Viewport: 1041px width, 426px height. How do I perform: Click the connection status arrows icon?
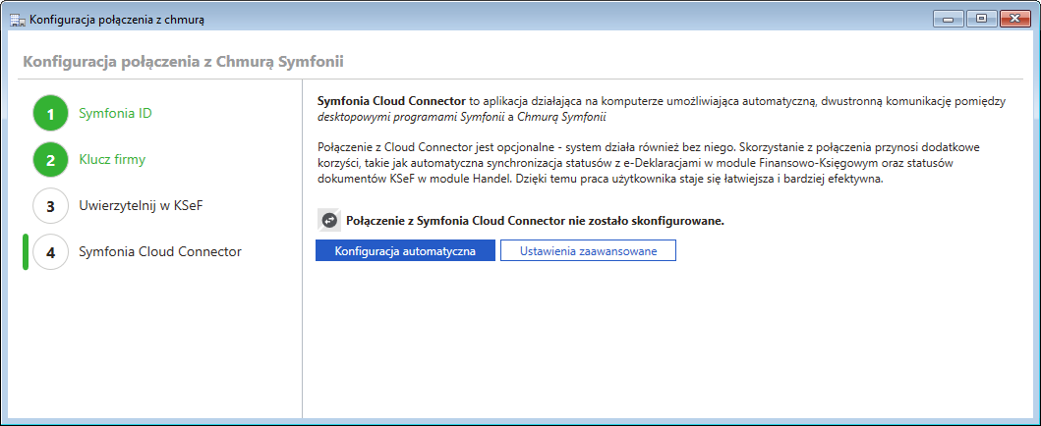tap(328, 221)
